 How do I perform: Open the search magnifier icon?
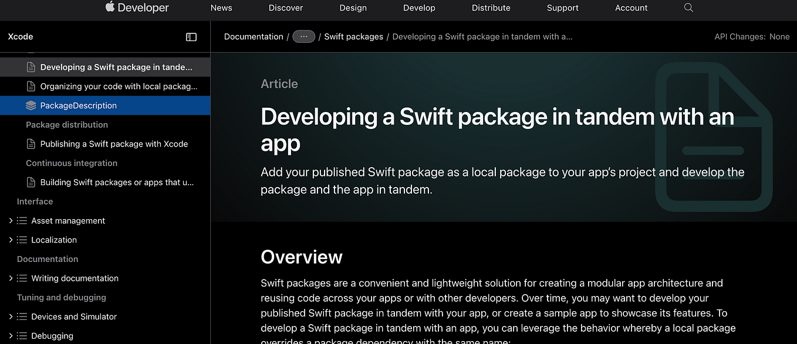[689, 8]
